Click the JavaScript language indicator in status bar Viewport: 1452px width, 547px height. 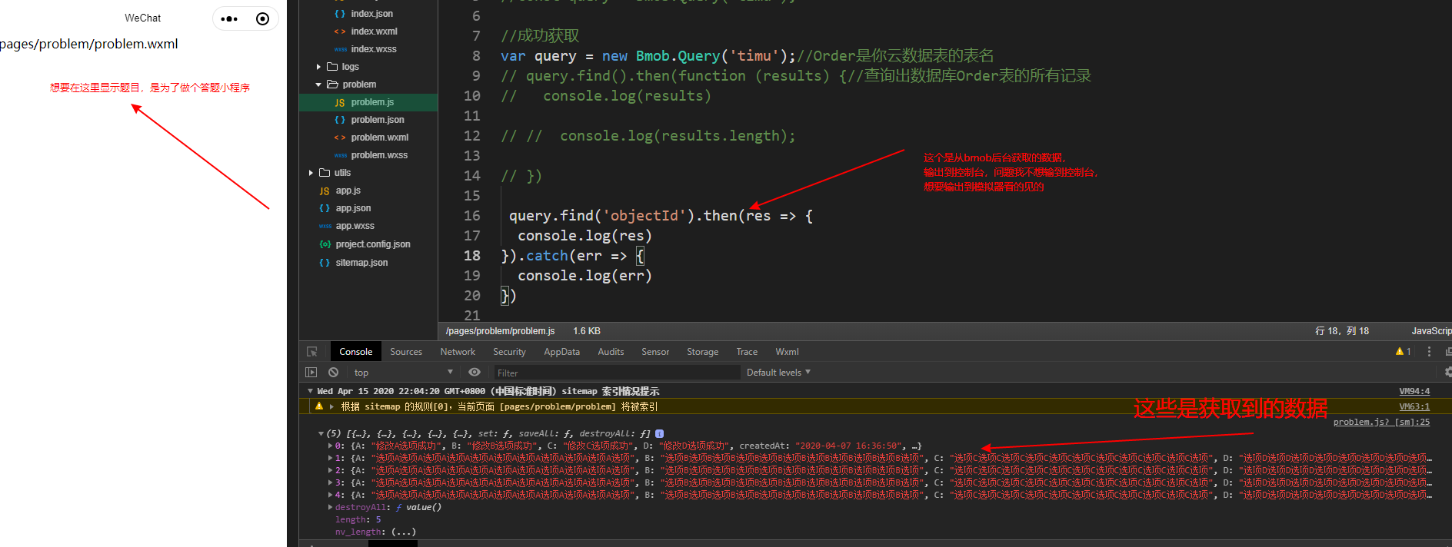[1431, 331]
